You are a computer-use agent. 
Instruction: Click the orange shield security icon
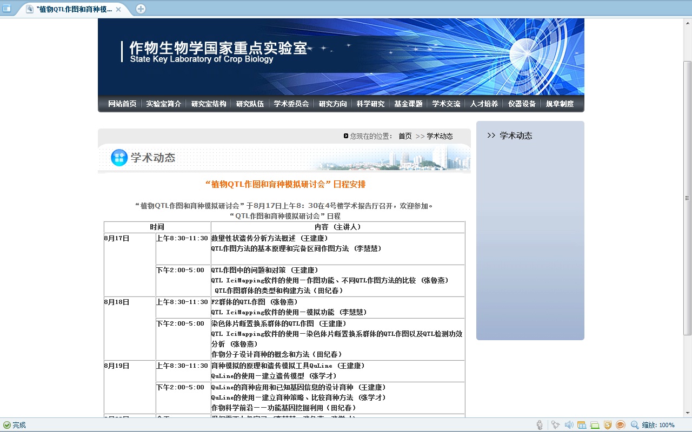point(608,425)
